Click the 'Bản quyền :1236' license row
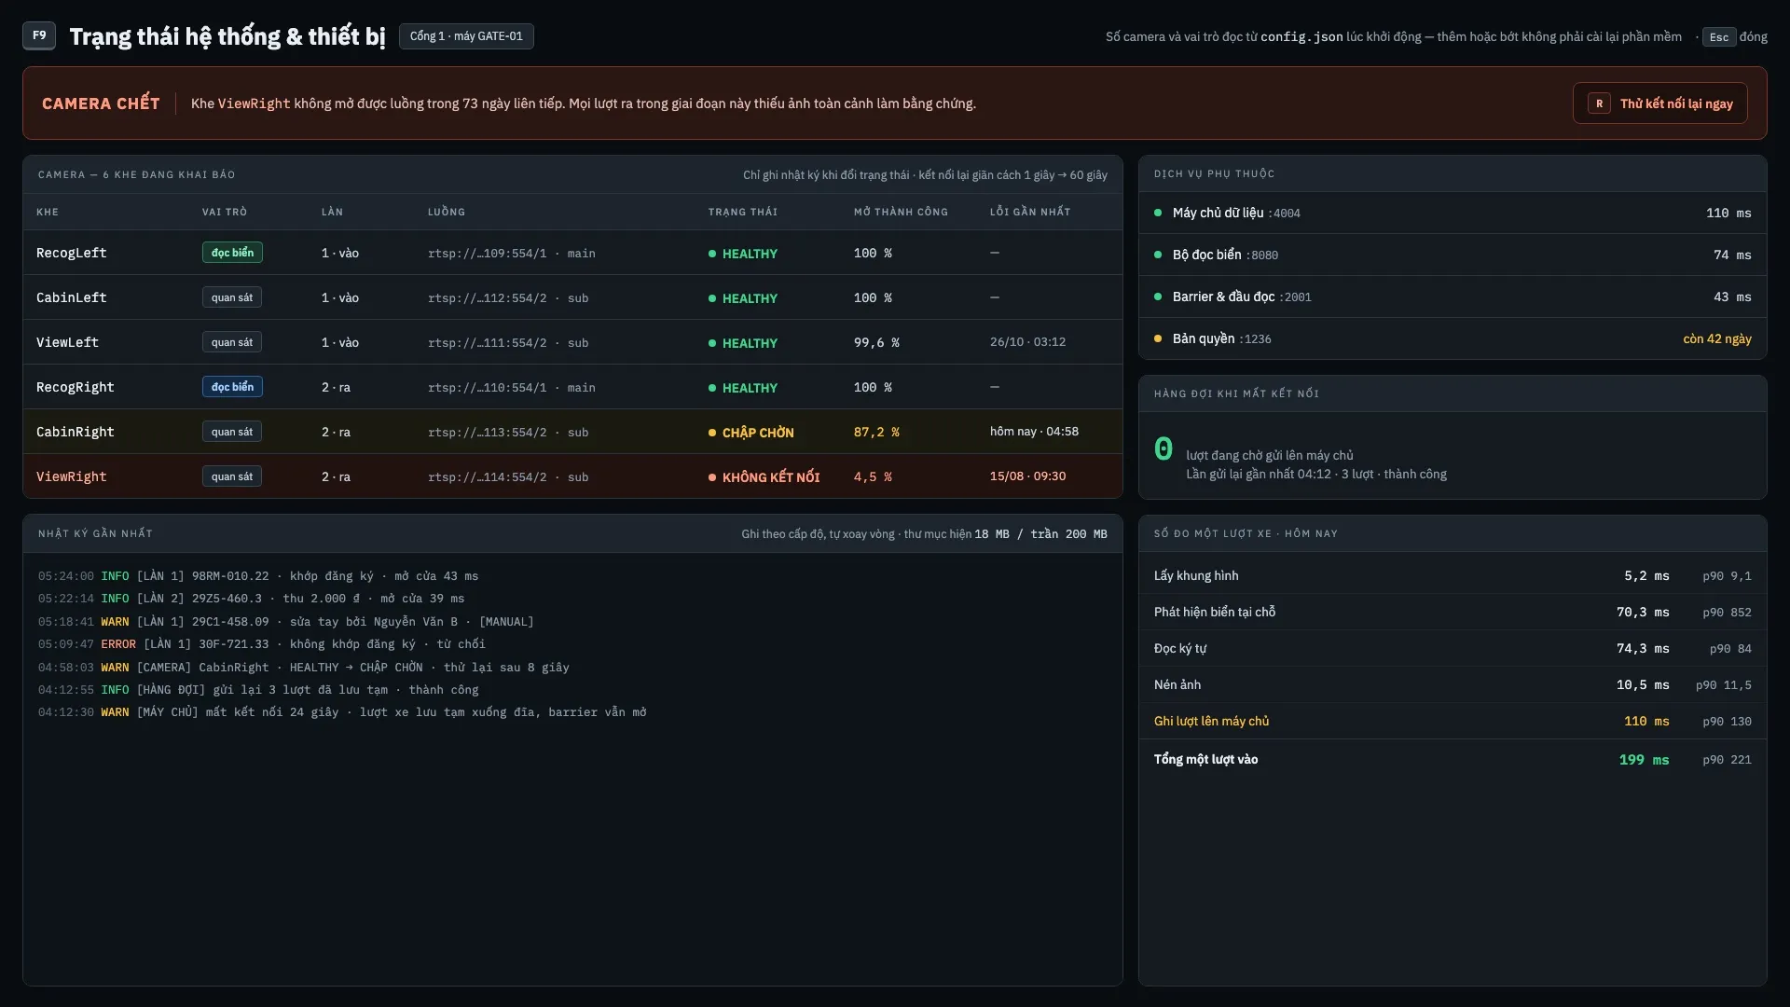This screenshot has height=1007, width=1790. [x=1453, y=338]
